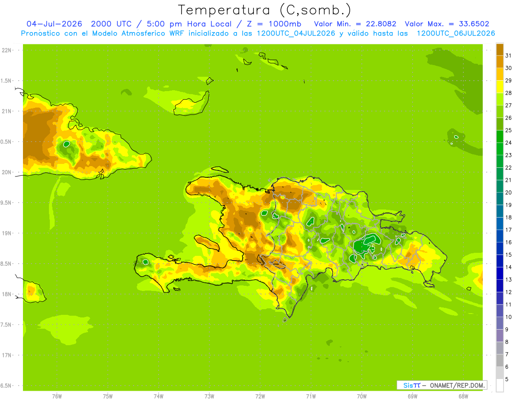Click the "Valor Max. = 33.6502" text
Viewport: 520px width, 402px height.
pyautogui.click(x=447, y=24)
